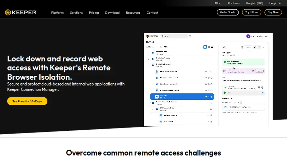The height and width of the screenshot is (158, 287).
Task: Click the Keeper logo inside the vault preview
Action: click(152, 36)
